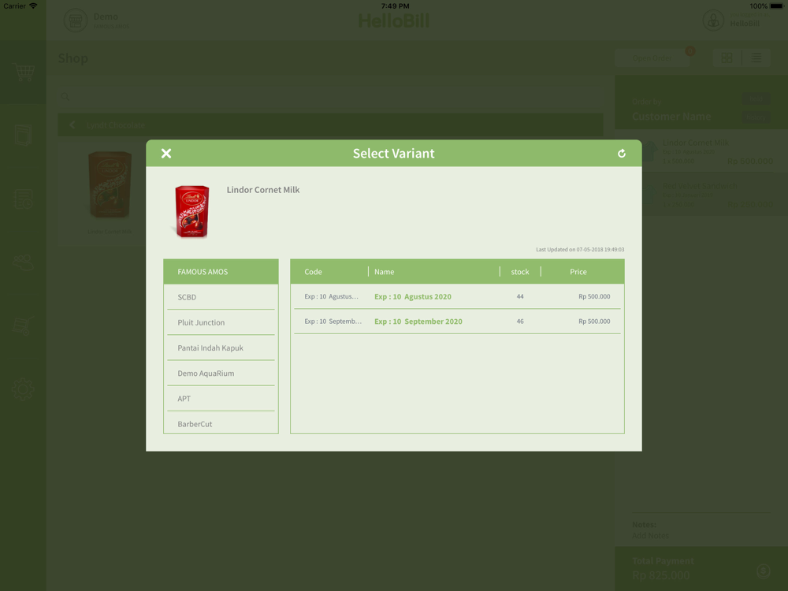The height and width of the screenshot is (591, 788).
Task: Click the Open Order button
Action: coord(652,58)
